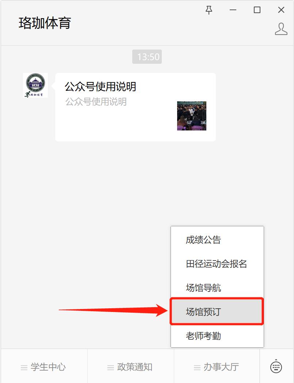The image size is (294, 383).
Task: Click the 珞珈体育 account avatar
Action: [x=35, y=85]
